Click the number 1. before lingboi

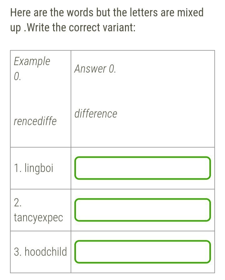pos(18,168)
